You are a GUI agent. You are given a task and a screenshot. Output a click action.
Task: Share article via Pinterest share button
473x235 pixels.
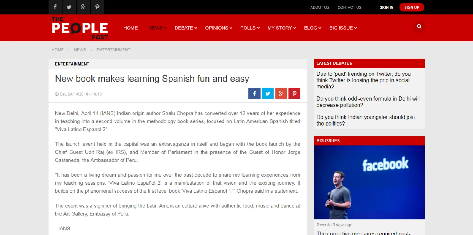pos(294,93)
